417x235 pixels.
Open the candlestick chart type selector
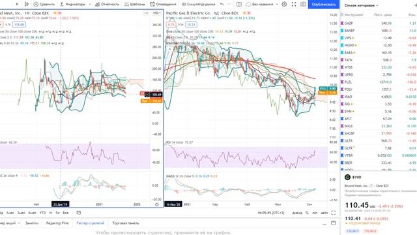click(x=26, y=5)
